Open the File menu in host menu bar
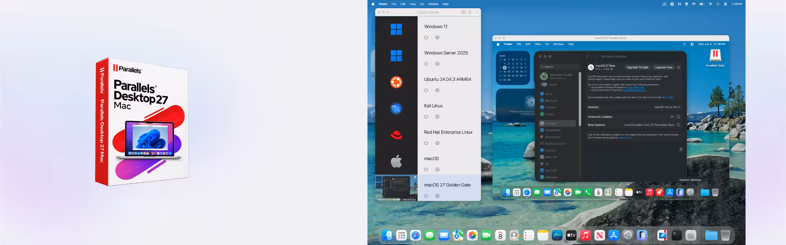This screenshot has width=786, height=245. (x=394, y=4)
